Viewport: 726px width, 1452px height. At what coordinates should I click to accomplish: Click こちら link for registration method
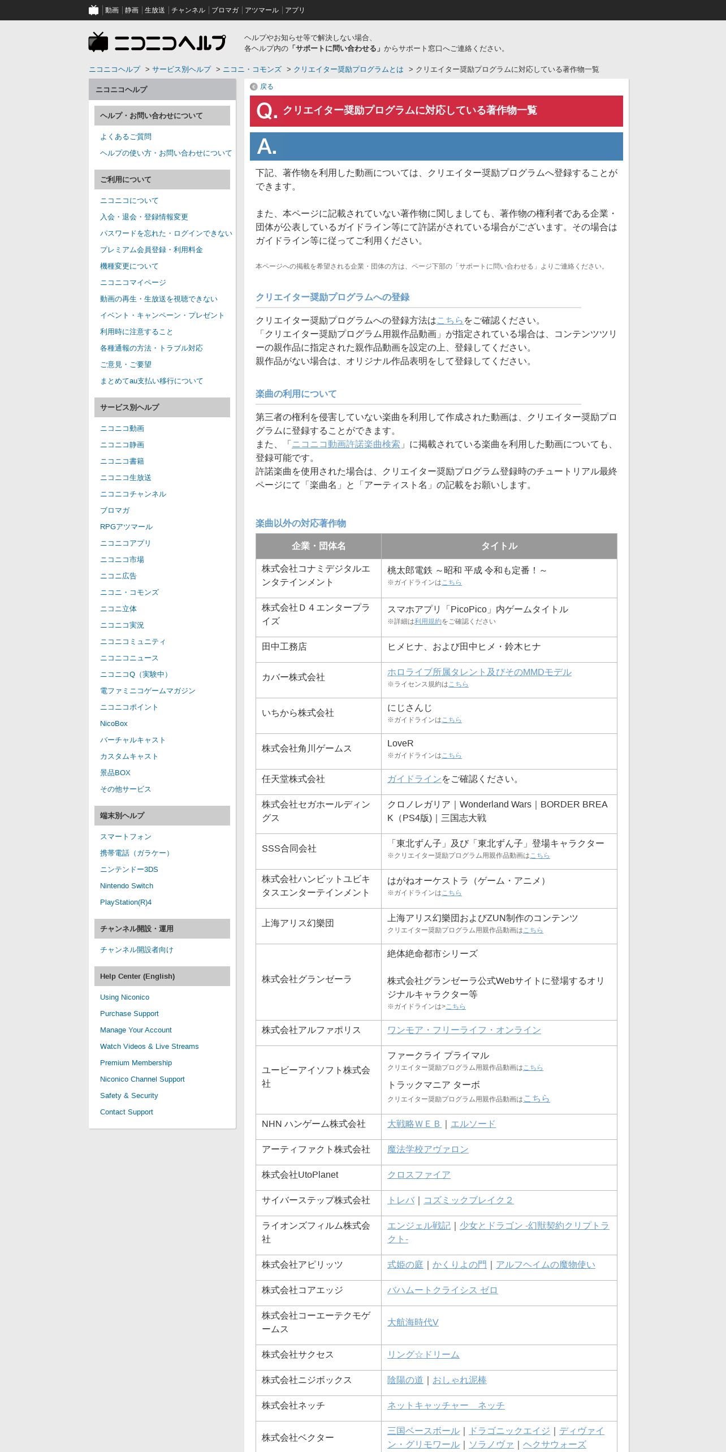450,321
